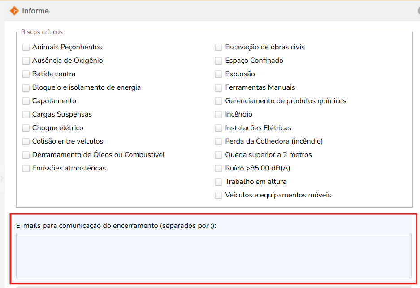
Task: Check Escavação de obras civis
Action: 219,47
